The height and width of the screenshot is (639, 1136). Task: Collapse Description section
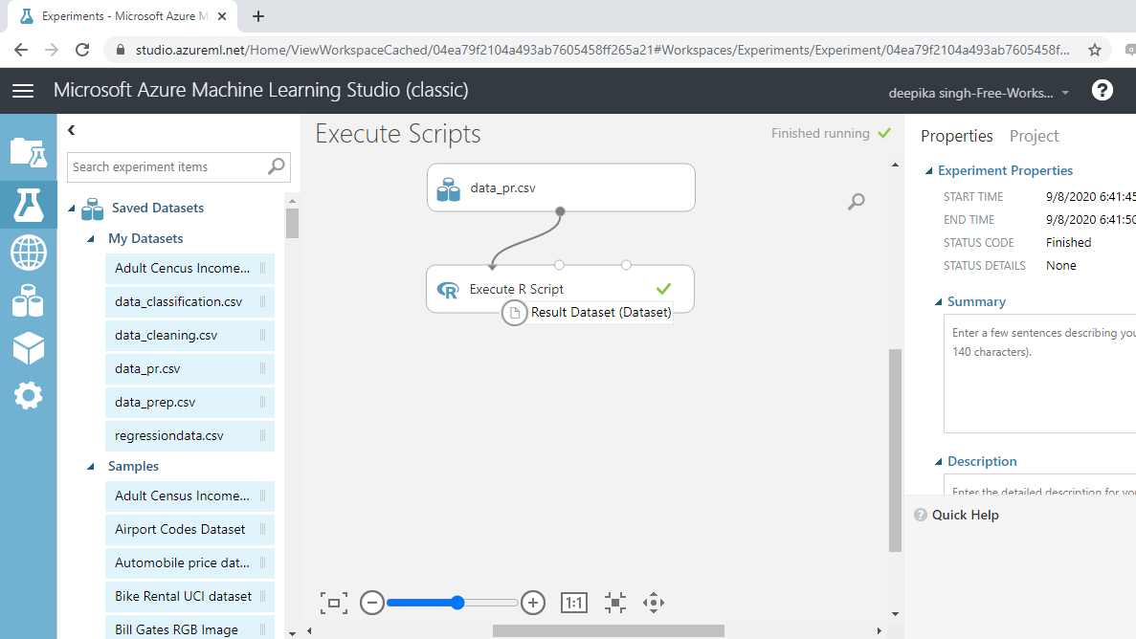point(938,461)
